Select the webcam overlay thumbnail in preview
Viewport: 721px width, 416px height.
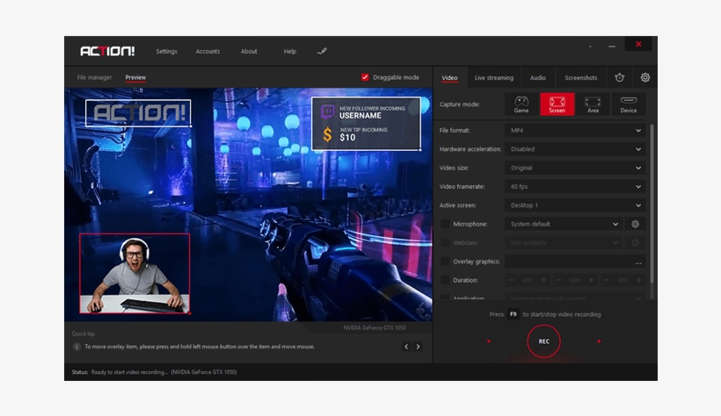pos(135,273)
